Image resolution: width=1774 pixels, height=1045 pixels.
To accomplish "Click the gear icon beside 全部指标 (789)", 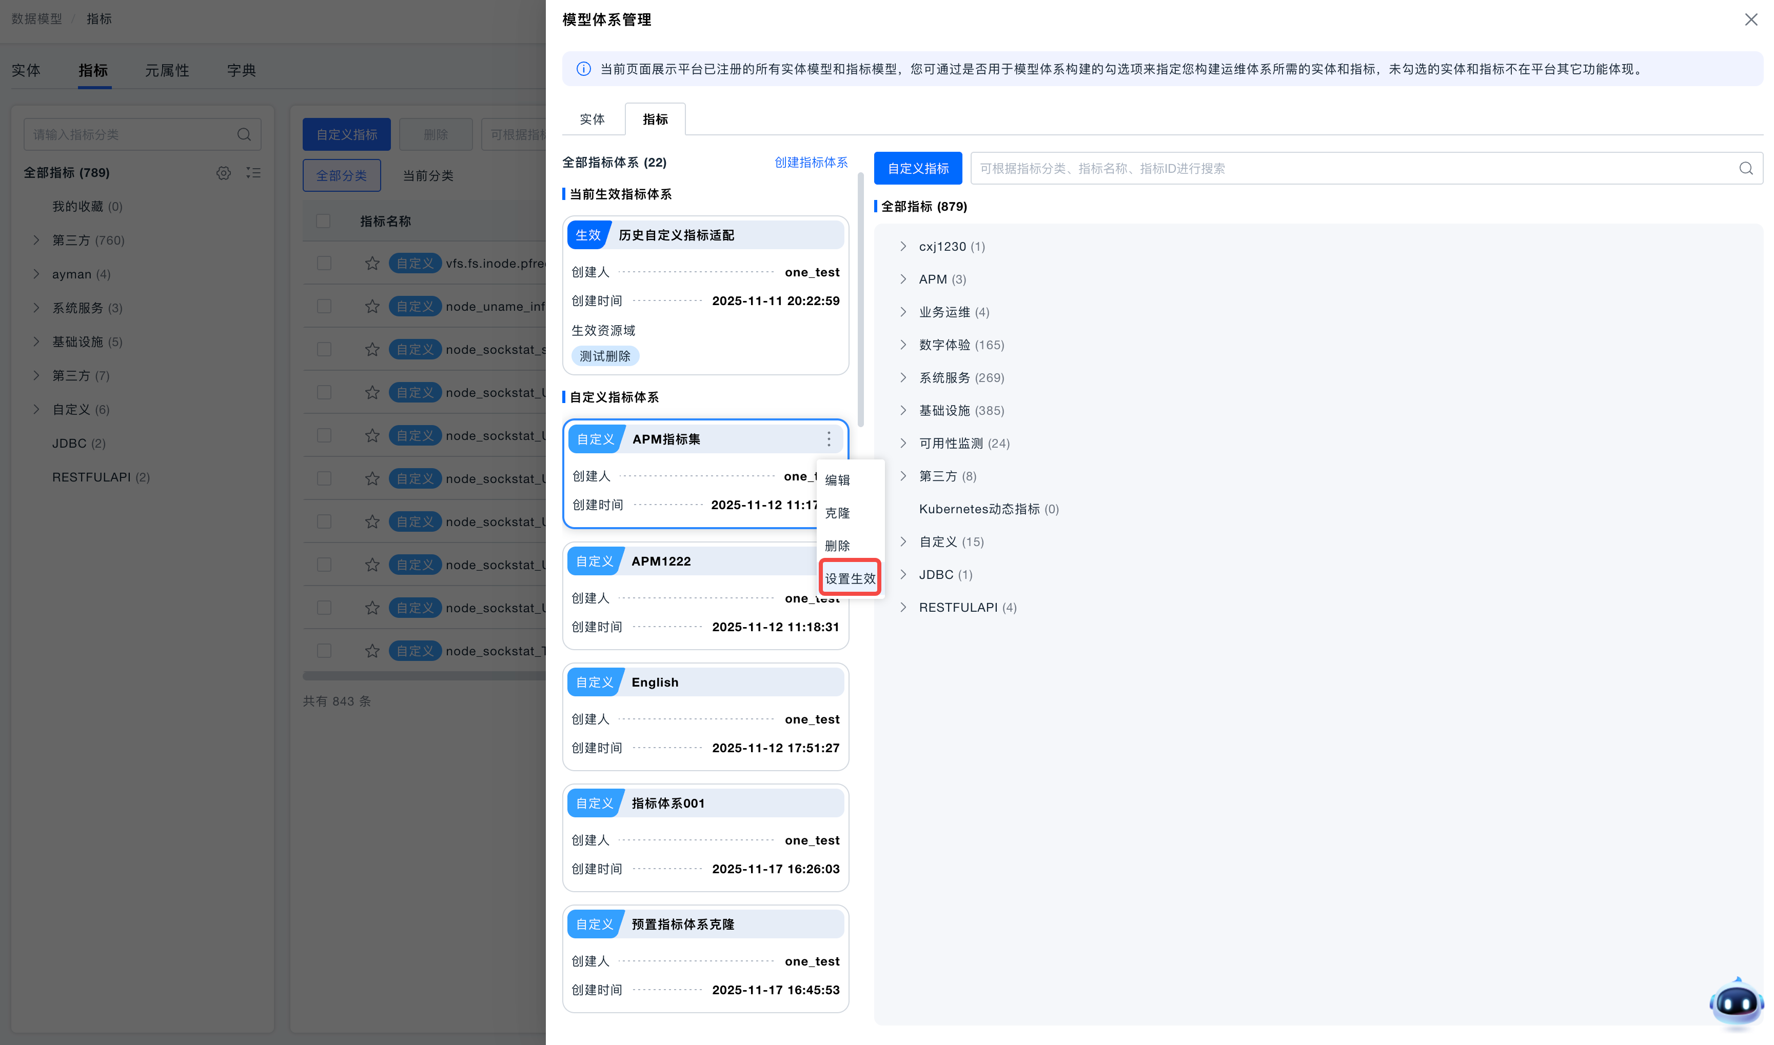I will (223, 172).
